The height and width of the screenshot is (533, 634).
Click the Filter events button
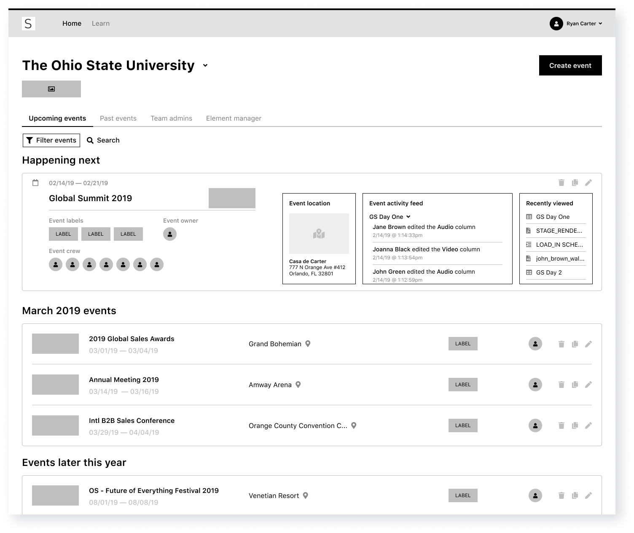click(x=51, y=140)
